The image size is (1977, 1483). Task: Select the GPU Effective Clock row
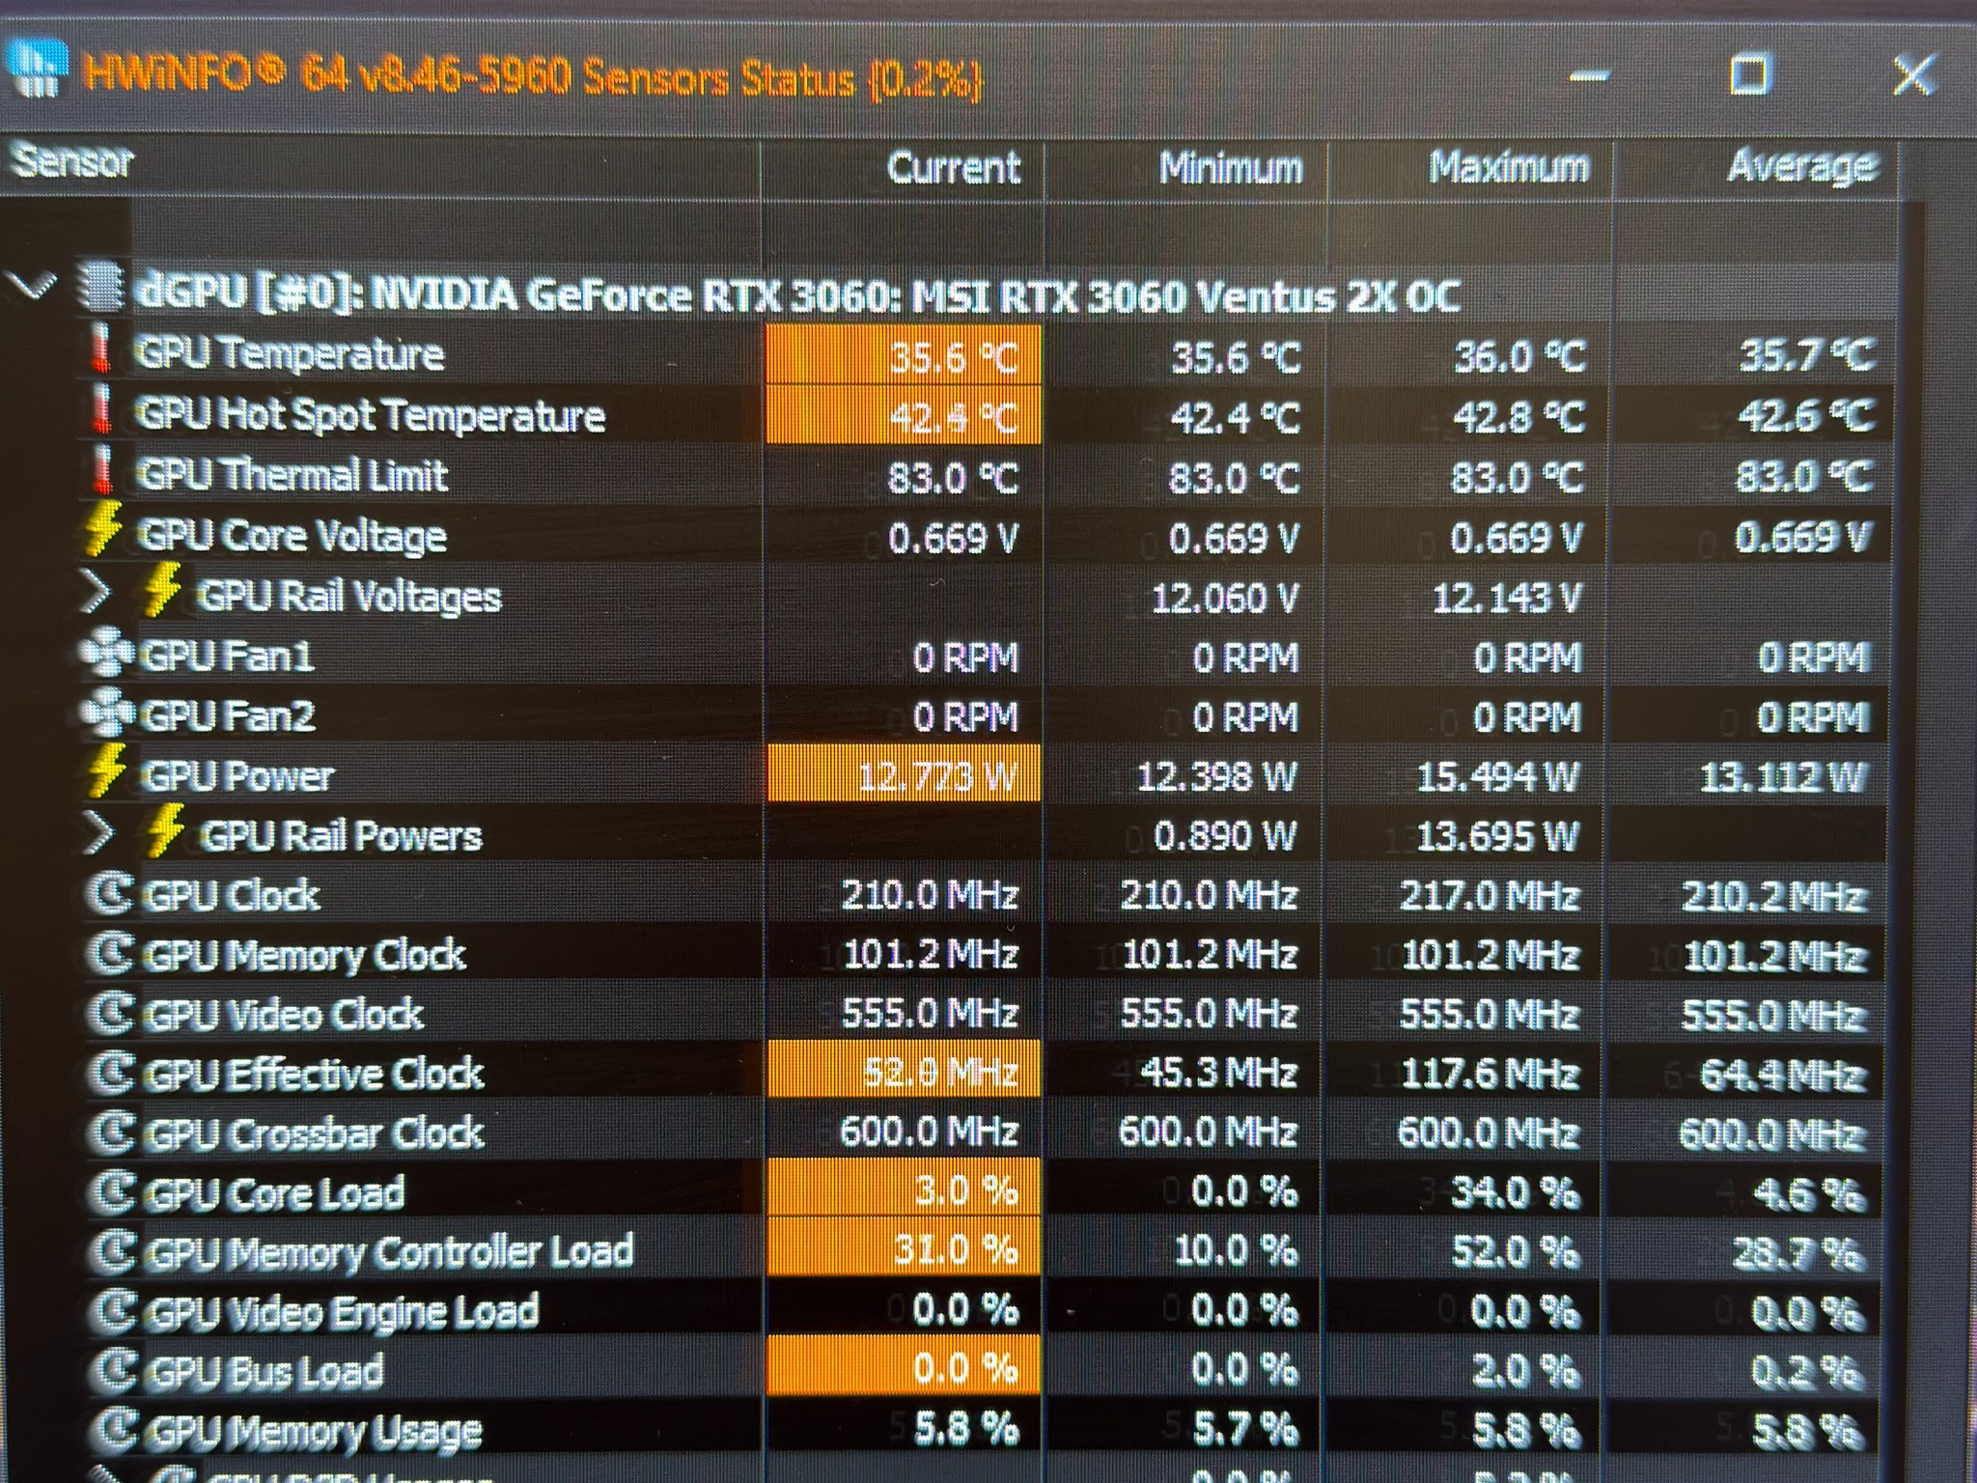tap(987, 1072)
